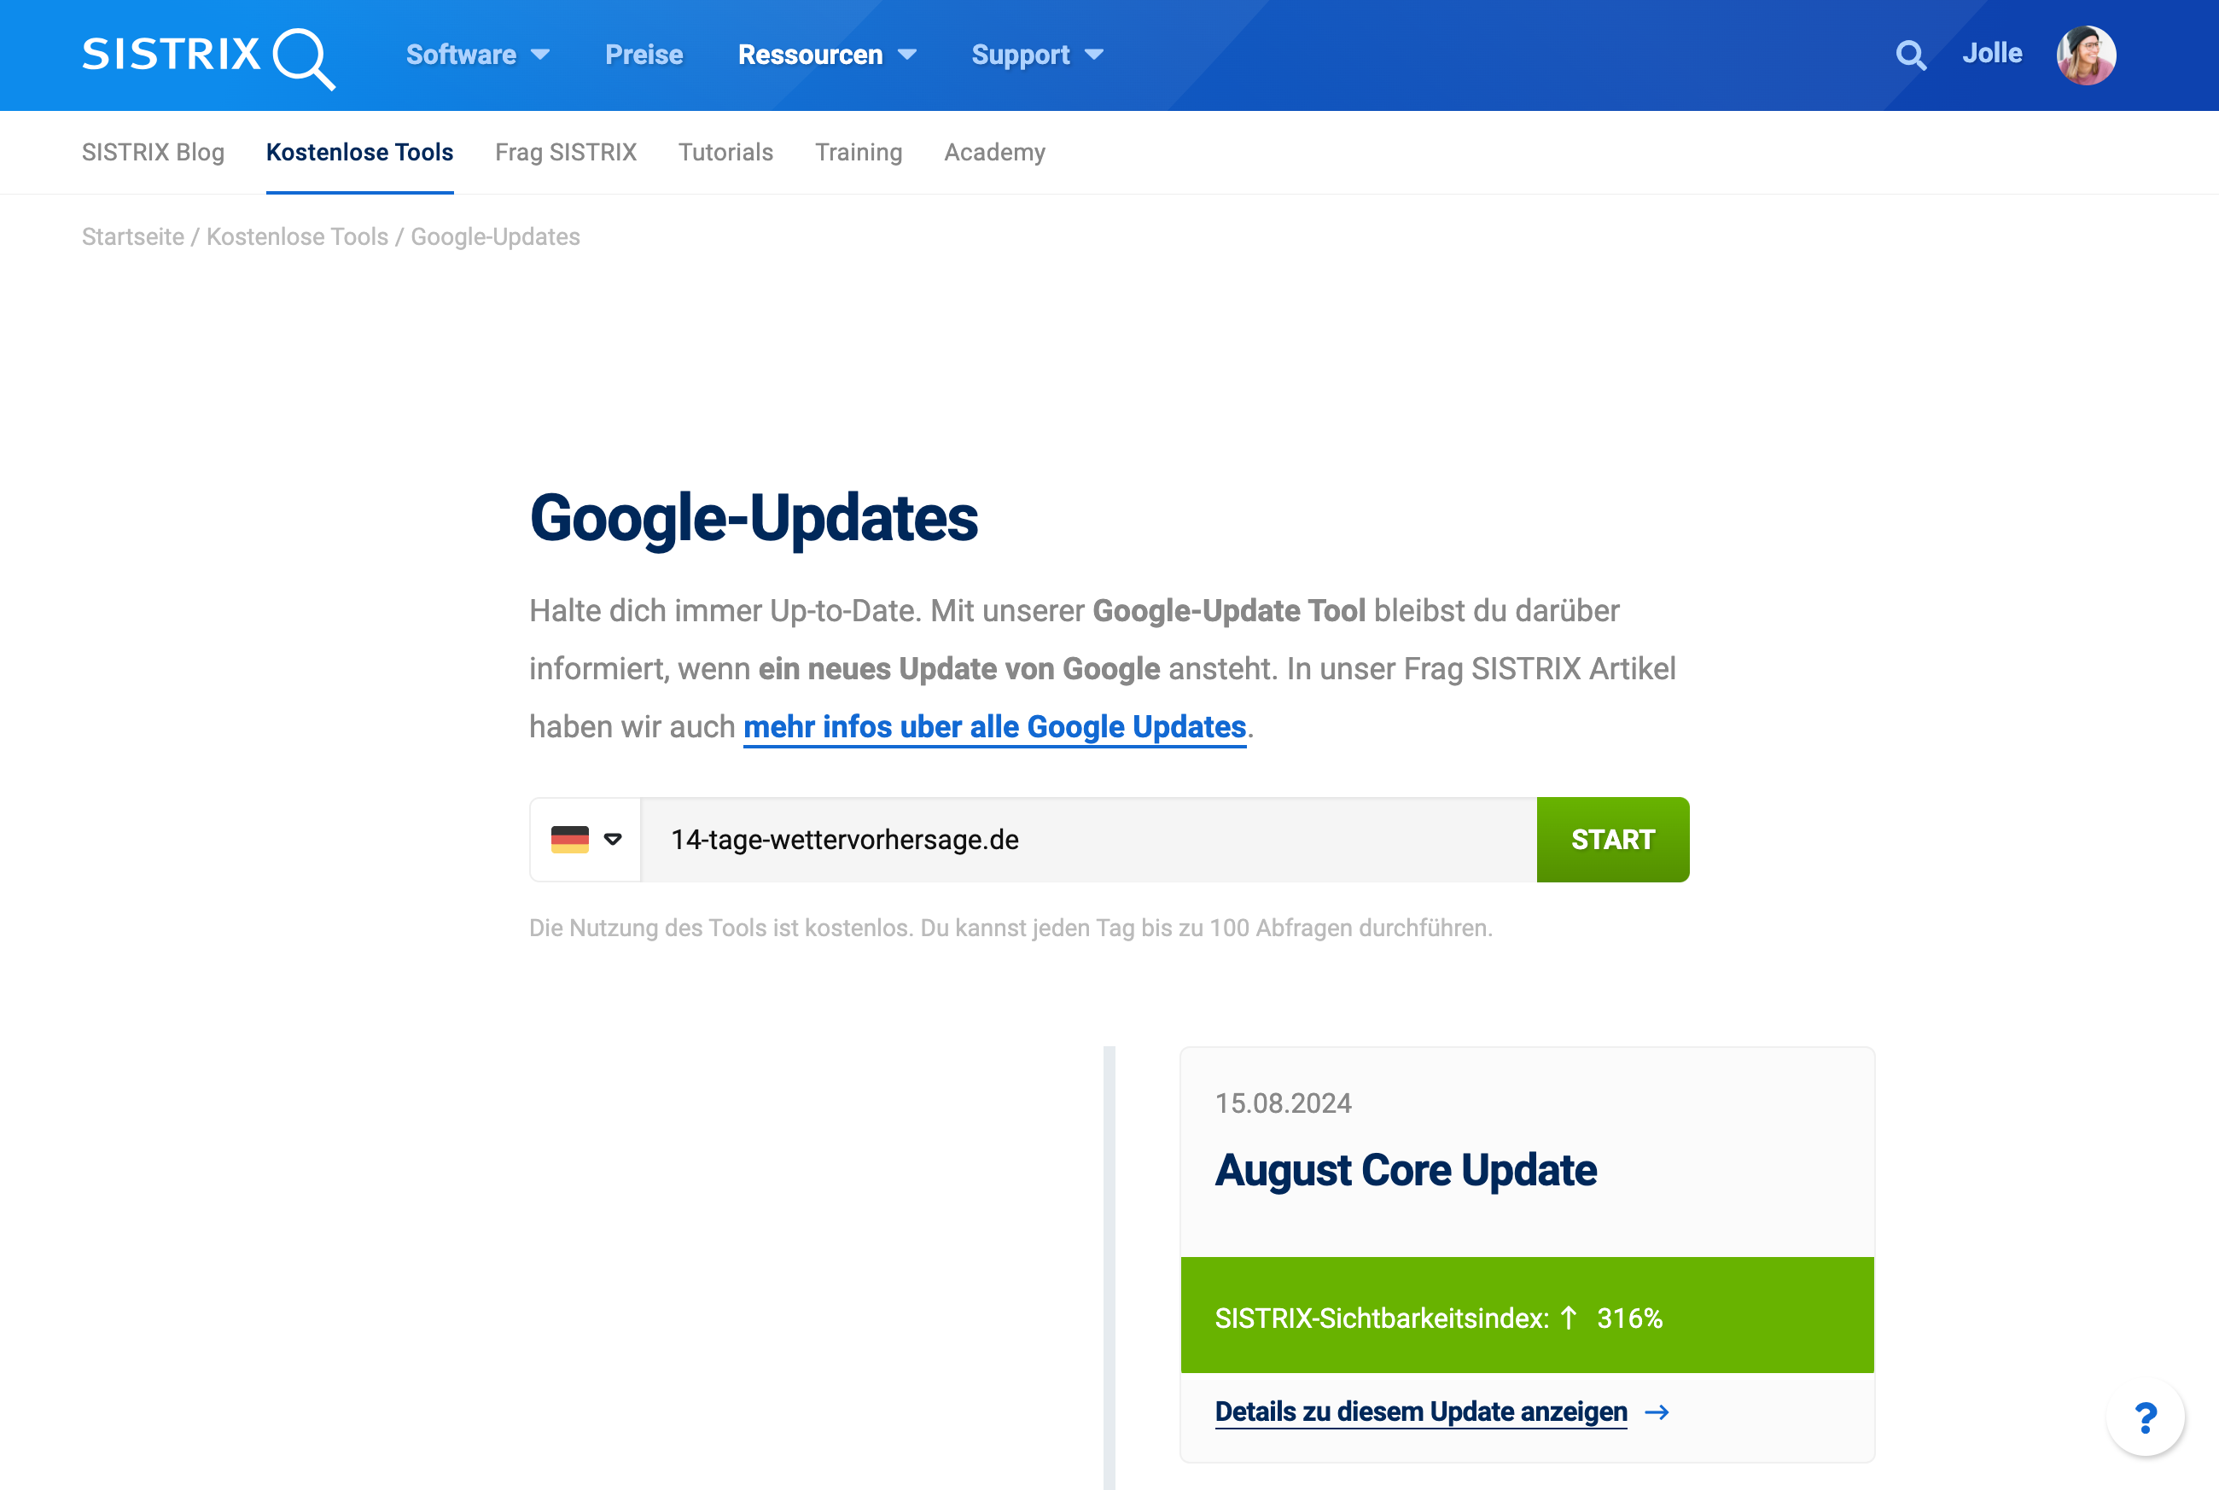Click the Academy menu item
Screen dimensions: 2219x1490
click(993, 153)
